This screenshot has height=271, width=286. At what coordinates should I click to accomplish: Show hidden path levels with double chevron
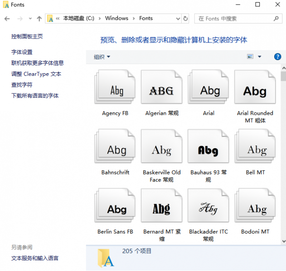(x=58, y=19)
